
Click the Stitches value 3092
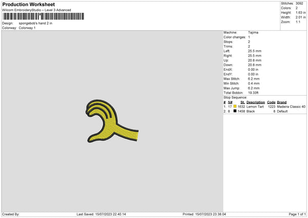click(299, 4)
